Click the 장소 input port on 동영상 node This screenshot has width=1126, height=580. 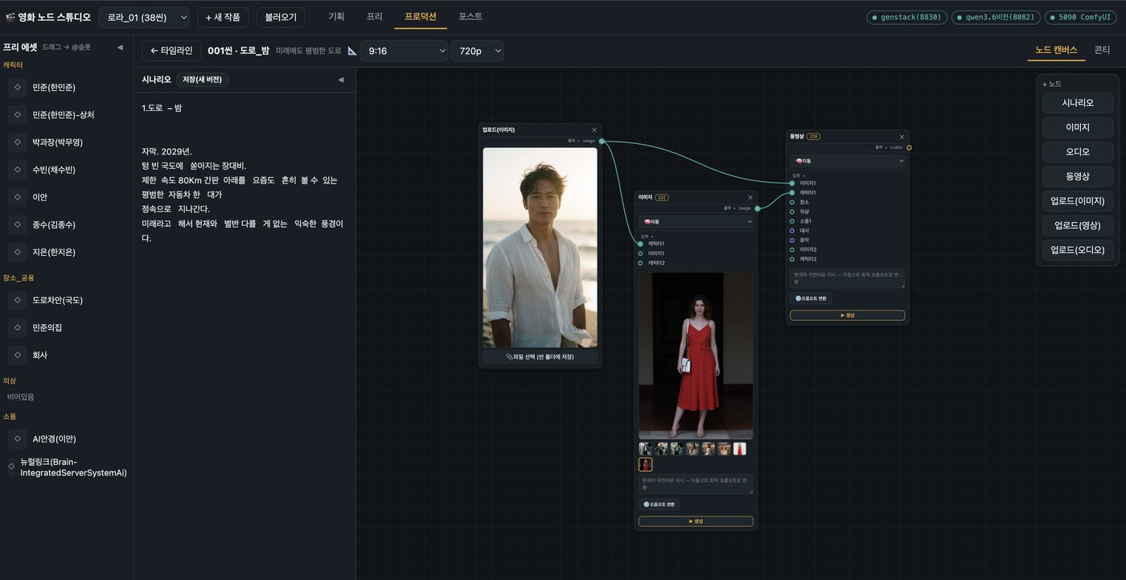[792, 202]
